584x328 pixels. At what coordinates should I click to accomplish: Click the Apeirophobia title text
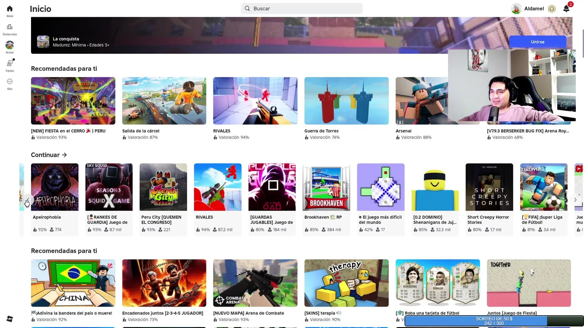[47, 217]
